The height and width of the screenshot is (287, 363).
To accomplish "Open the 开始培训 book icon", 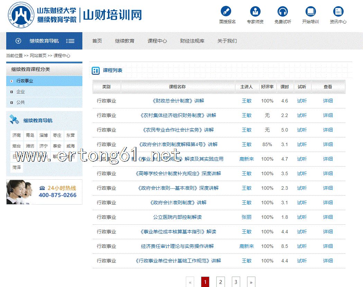I will tap(310, 11).
